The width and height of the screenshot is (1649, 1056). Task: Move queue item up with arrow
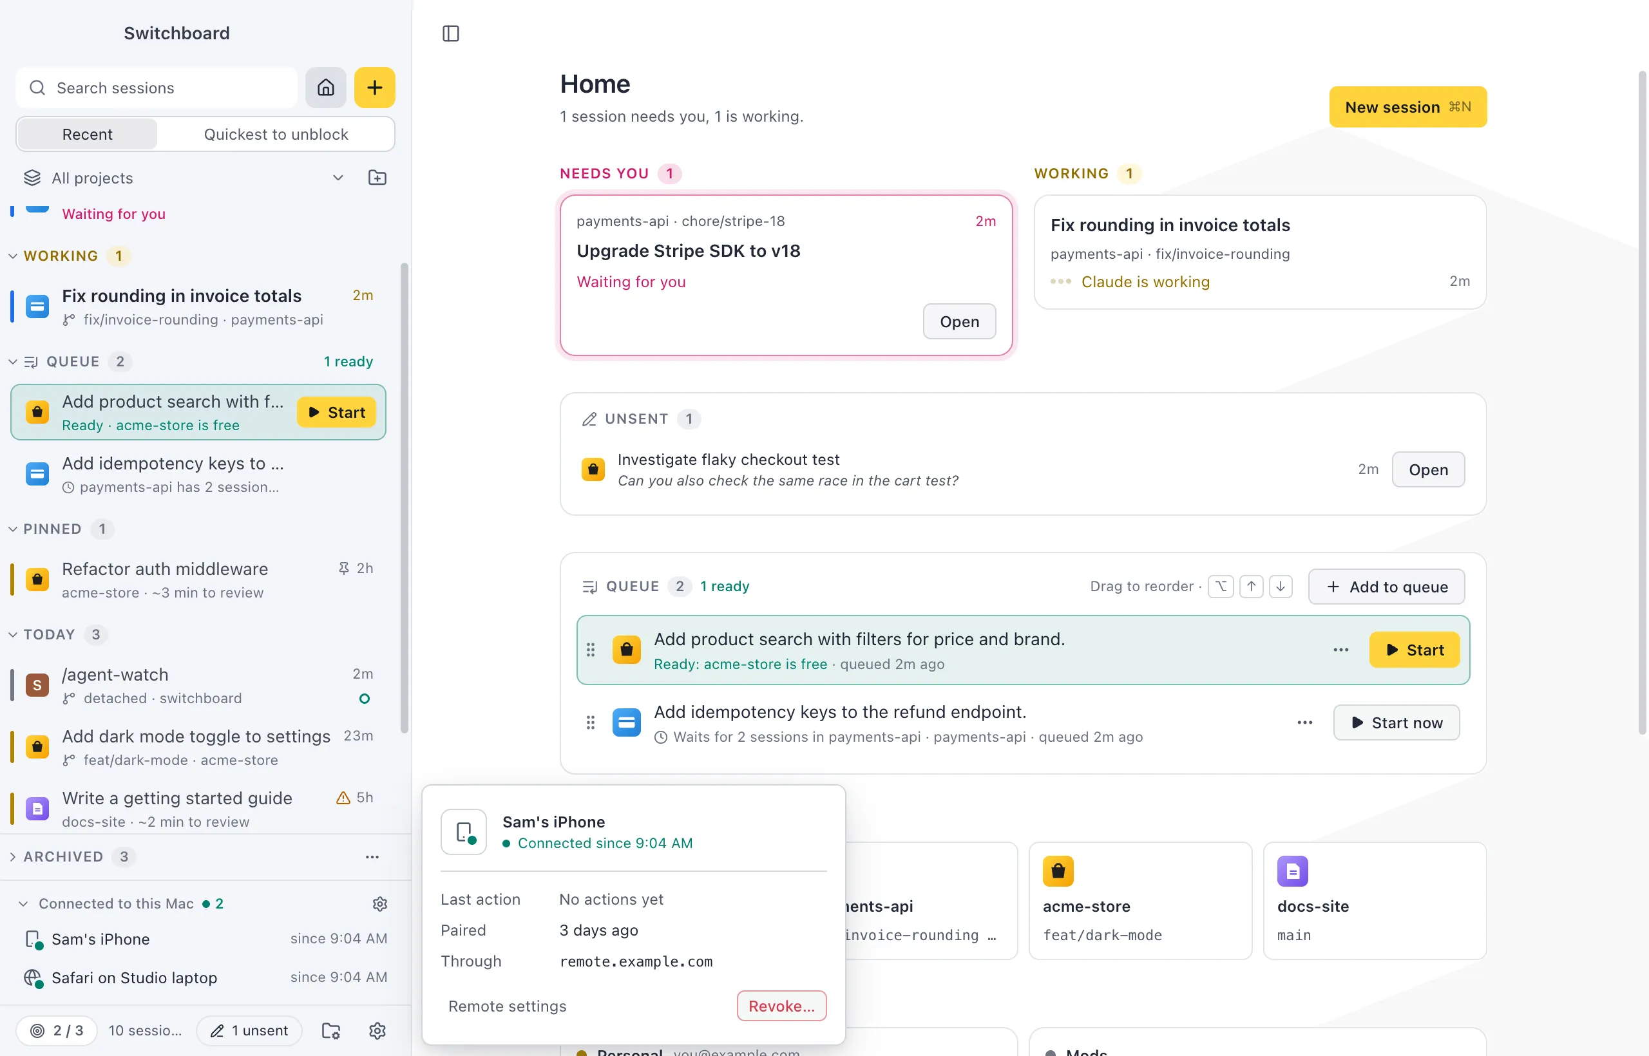1251,587
